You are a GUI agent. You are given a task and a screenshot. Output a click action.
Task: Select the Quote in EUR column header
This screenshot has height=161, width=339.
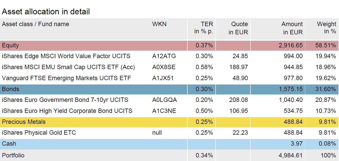click(x=238, y=28)
